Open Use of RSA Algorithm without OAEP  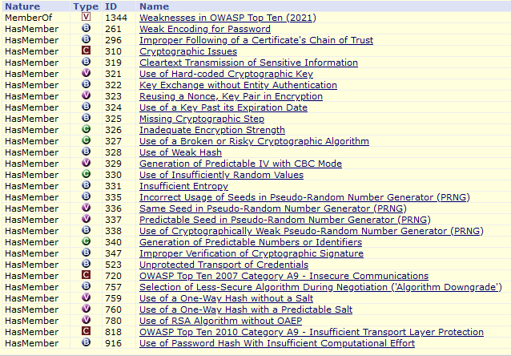[x=220, y=321]
